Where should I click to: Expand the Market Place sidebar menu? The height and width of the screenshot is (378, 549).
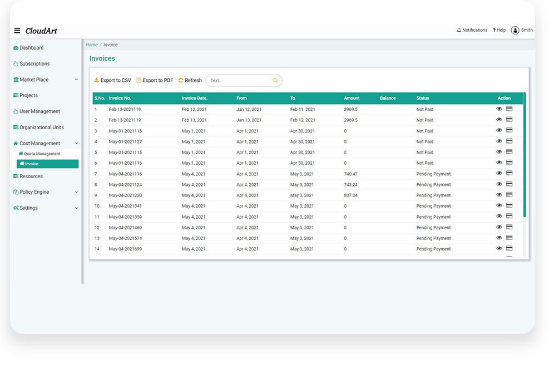coord(76,80)
